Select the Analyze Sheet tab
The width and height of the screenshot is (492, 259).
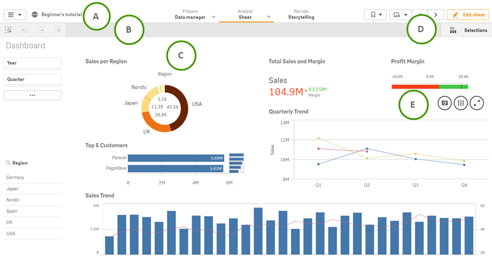(245, 14)
